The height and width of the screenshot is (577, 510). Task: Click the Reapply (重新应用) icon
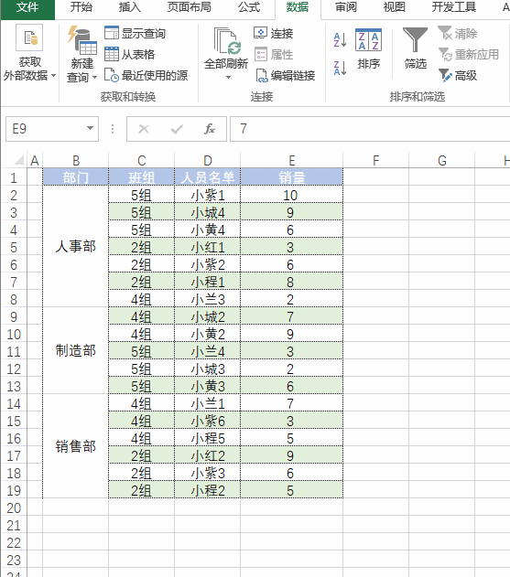click(445, 55)
